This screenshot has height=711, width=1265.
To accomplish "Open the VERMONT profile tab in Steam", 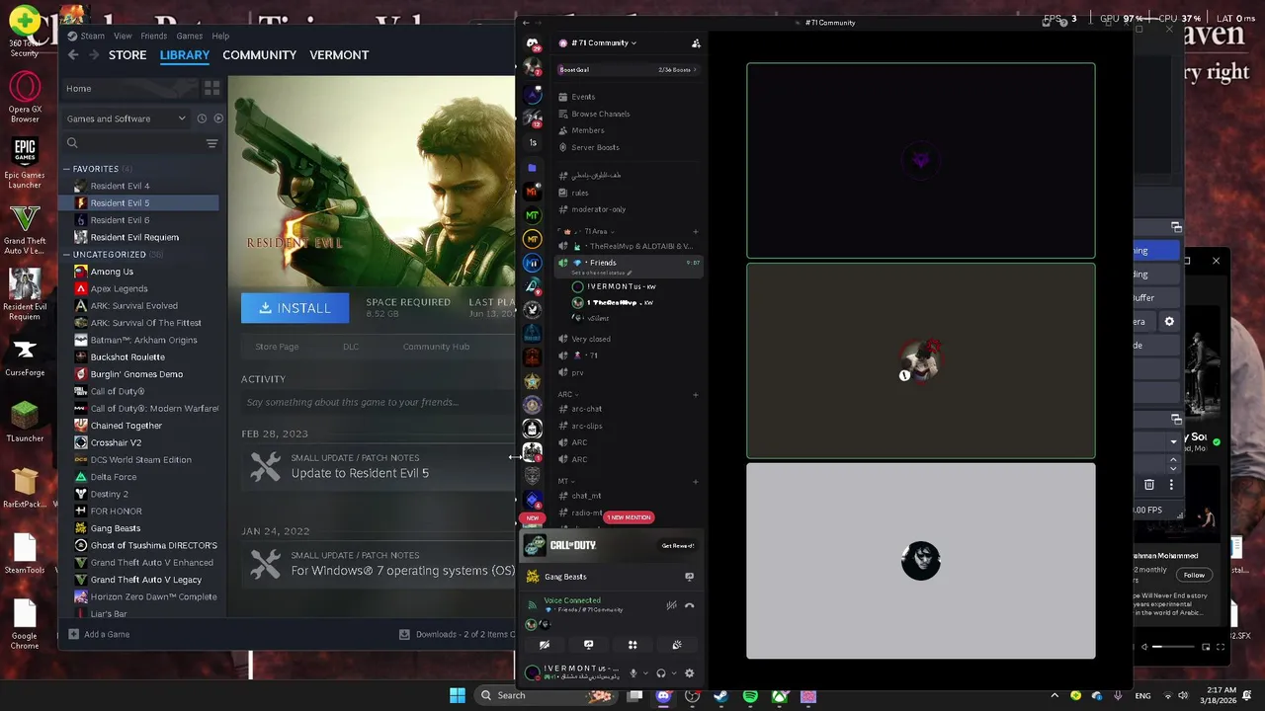I will click(x=339, y=55).
